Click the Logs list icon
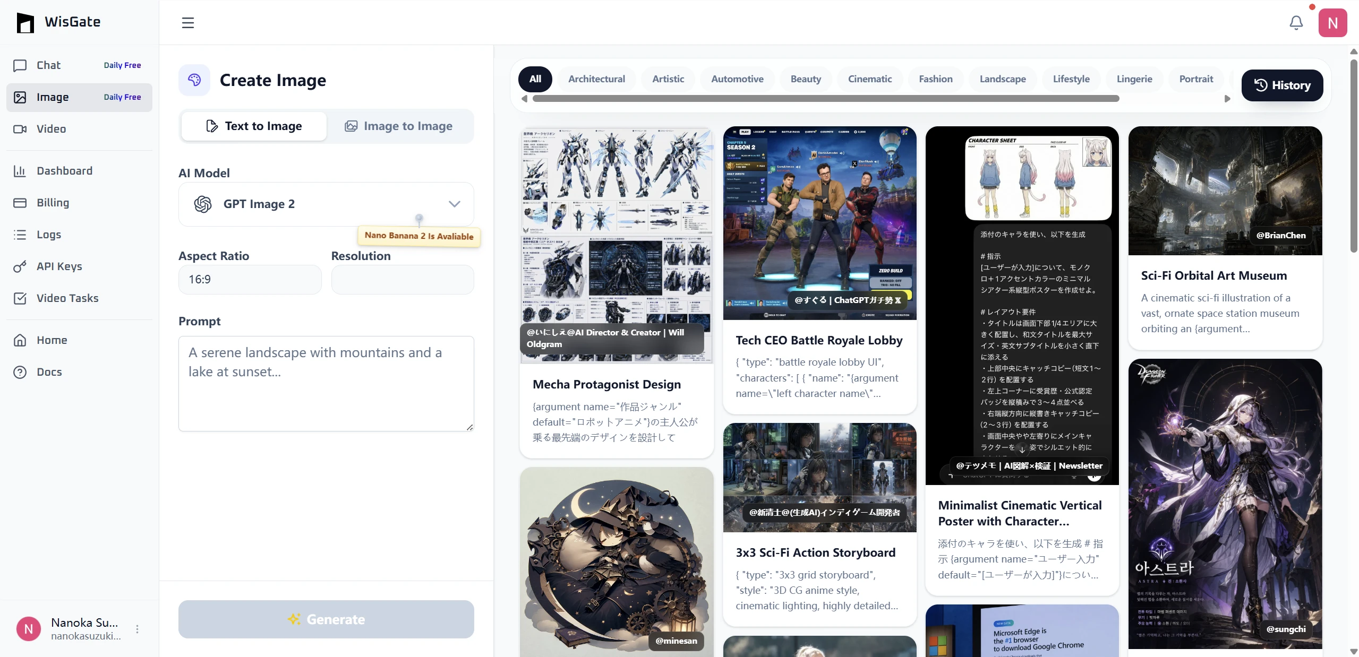 tap(20, 235)
